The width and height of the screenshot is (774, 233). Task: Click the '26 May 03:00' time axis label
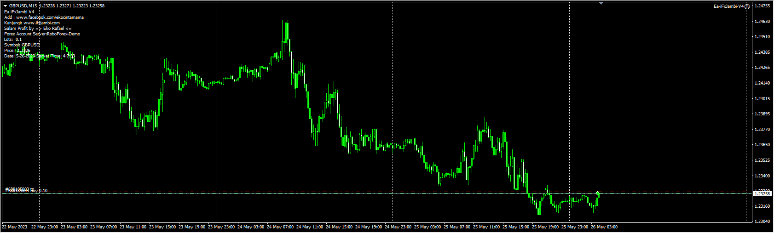pos(604,227)
